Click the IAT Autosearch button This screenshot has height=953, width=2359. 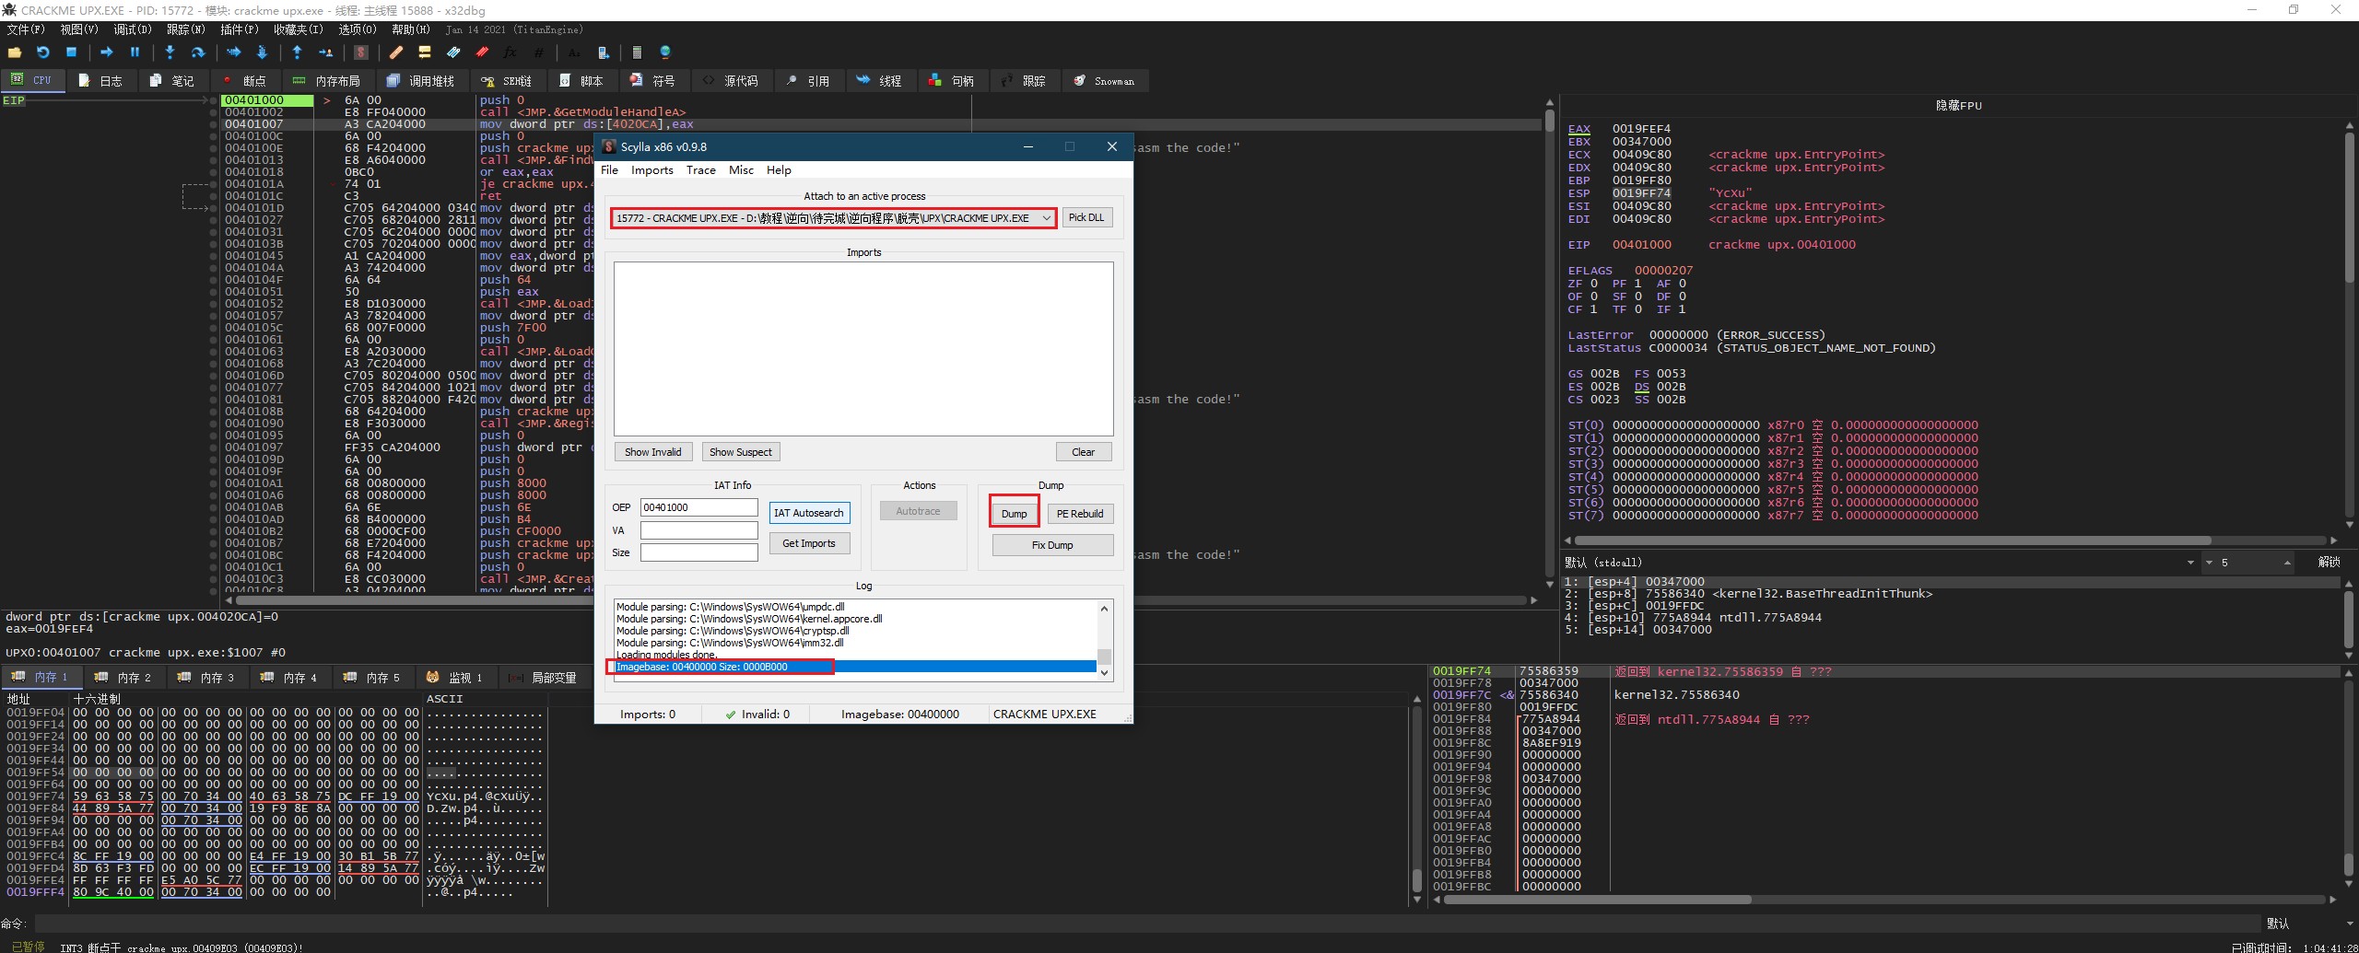point(808,513)
